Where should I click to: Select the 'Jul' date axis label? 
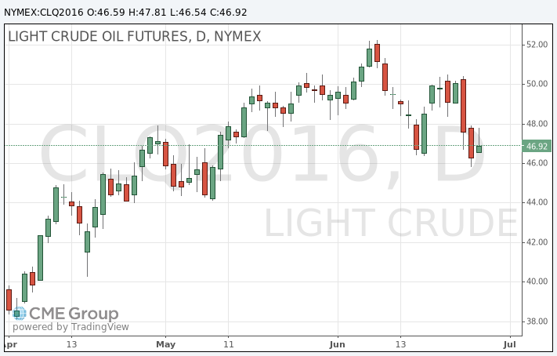pos(510,344)
